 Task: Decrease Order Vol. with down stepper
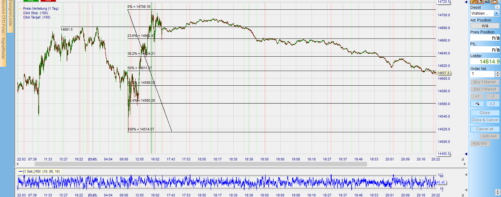coord(498,75)
